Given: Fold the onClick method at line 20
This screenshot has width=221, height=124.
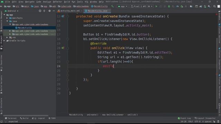Looking at the screenshot, I should [68, 48].
